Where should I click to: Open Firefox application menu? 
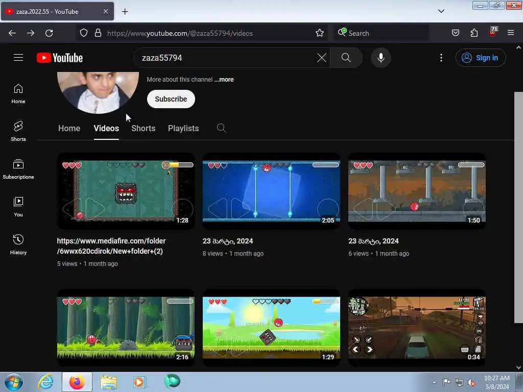coord(511,33)
